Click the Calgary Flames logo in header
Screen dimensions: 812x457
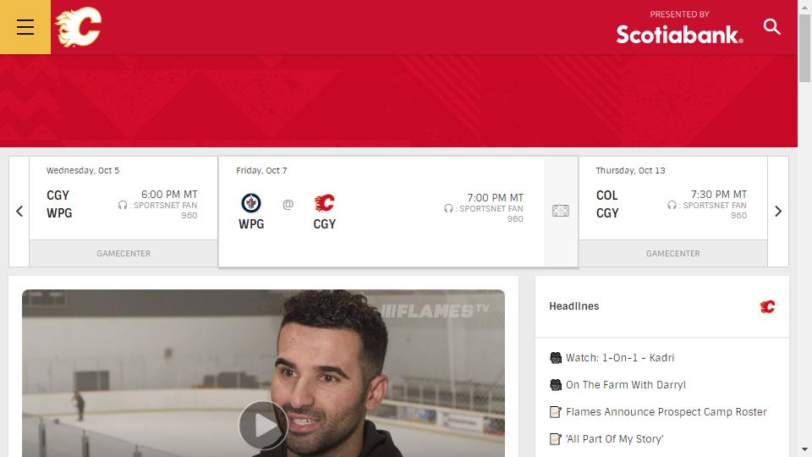[x=78, y=27]
